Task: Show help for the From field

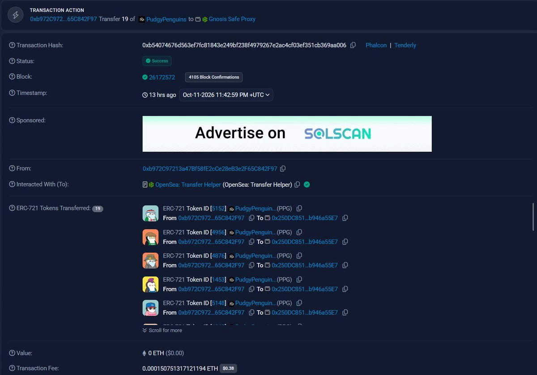Action: coord(12,168)
